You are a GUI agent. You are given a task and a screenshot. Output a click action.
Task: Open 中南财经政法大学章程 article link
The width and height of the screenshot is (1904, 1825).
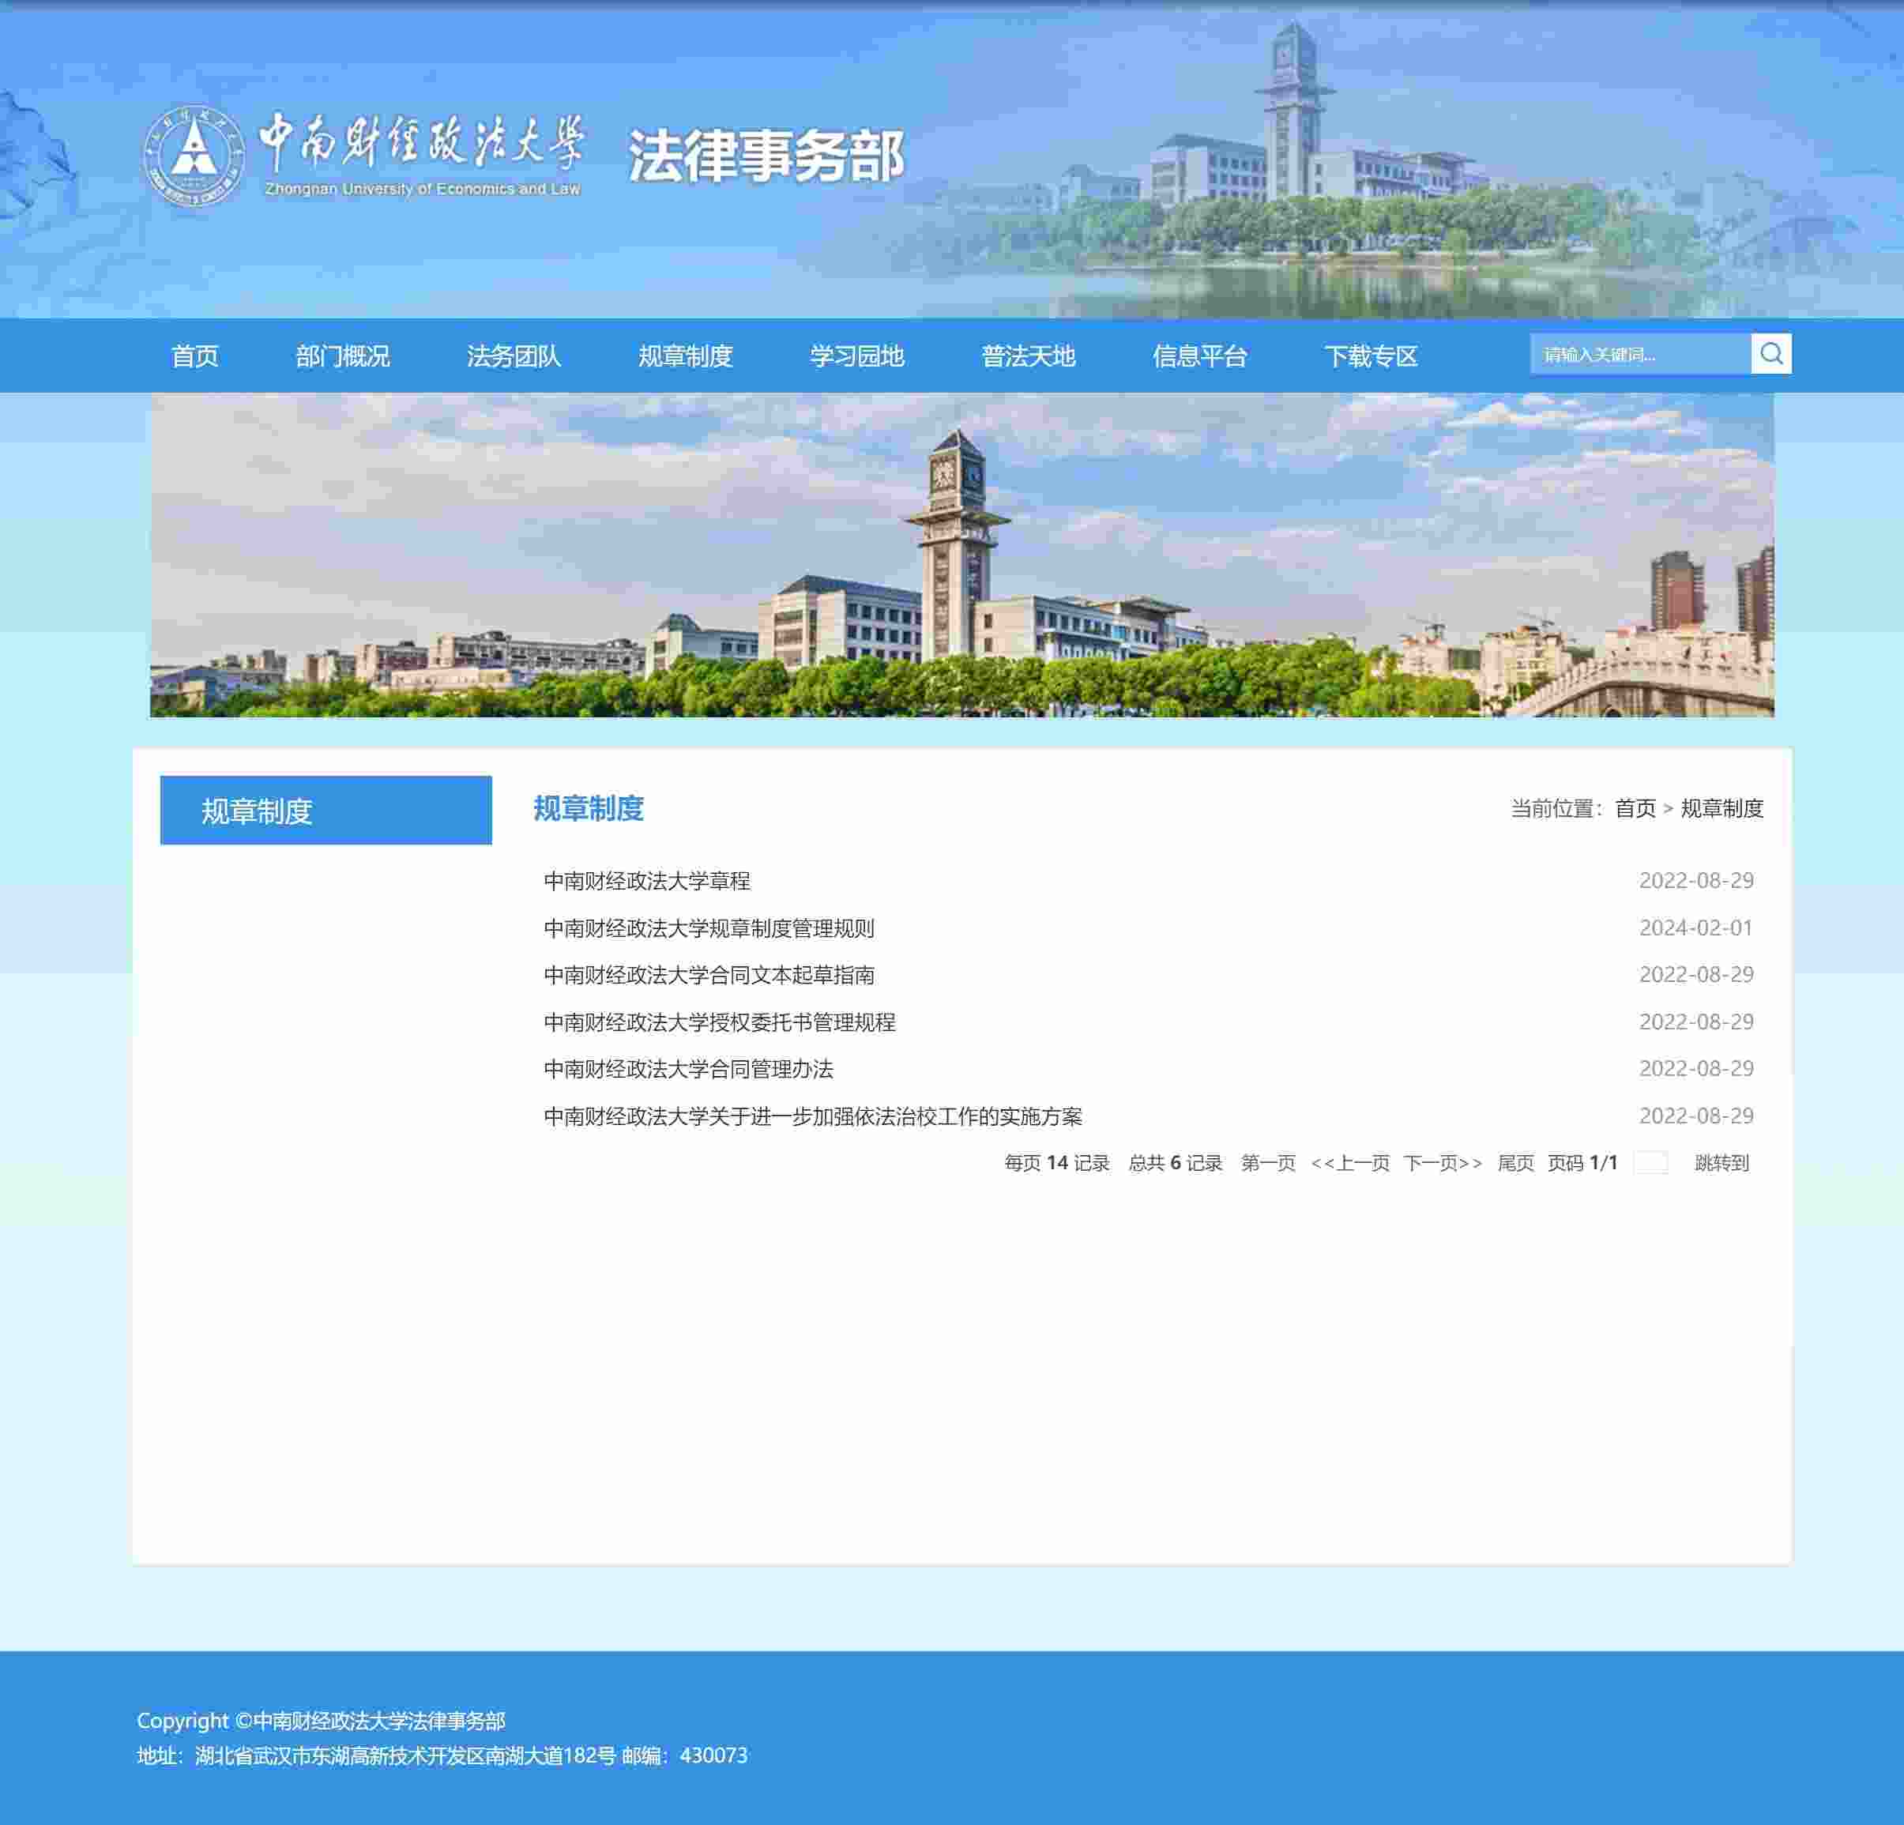(x=647, y=881)
